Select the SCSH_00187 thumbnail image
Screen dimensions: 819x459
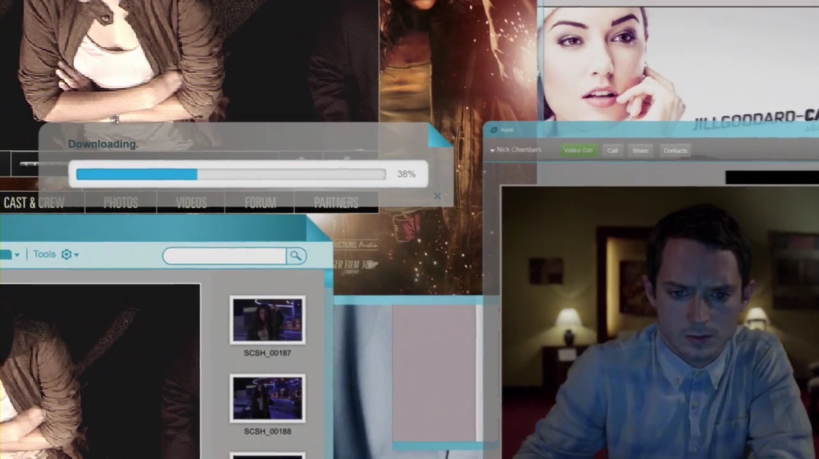[267, 320]
